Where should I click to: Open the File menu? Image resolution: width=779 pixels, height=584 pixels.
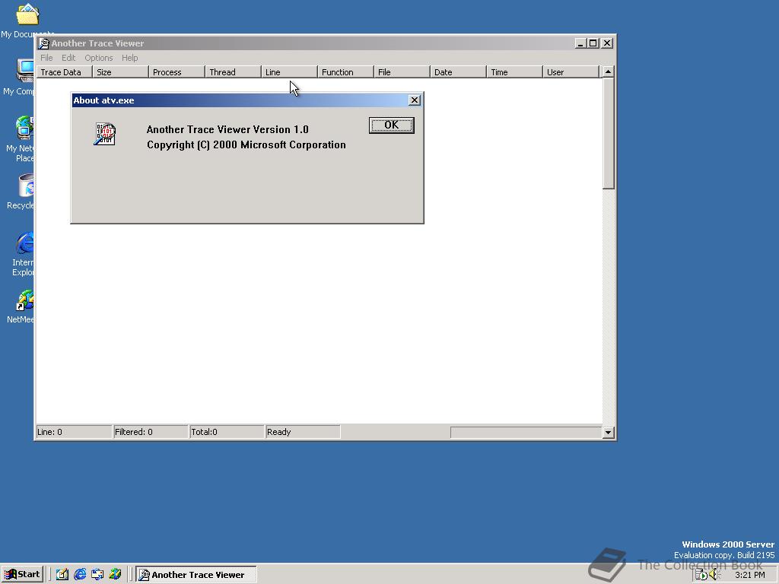point(46,58)
